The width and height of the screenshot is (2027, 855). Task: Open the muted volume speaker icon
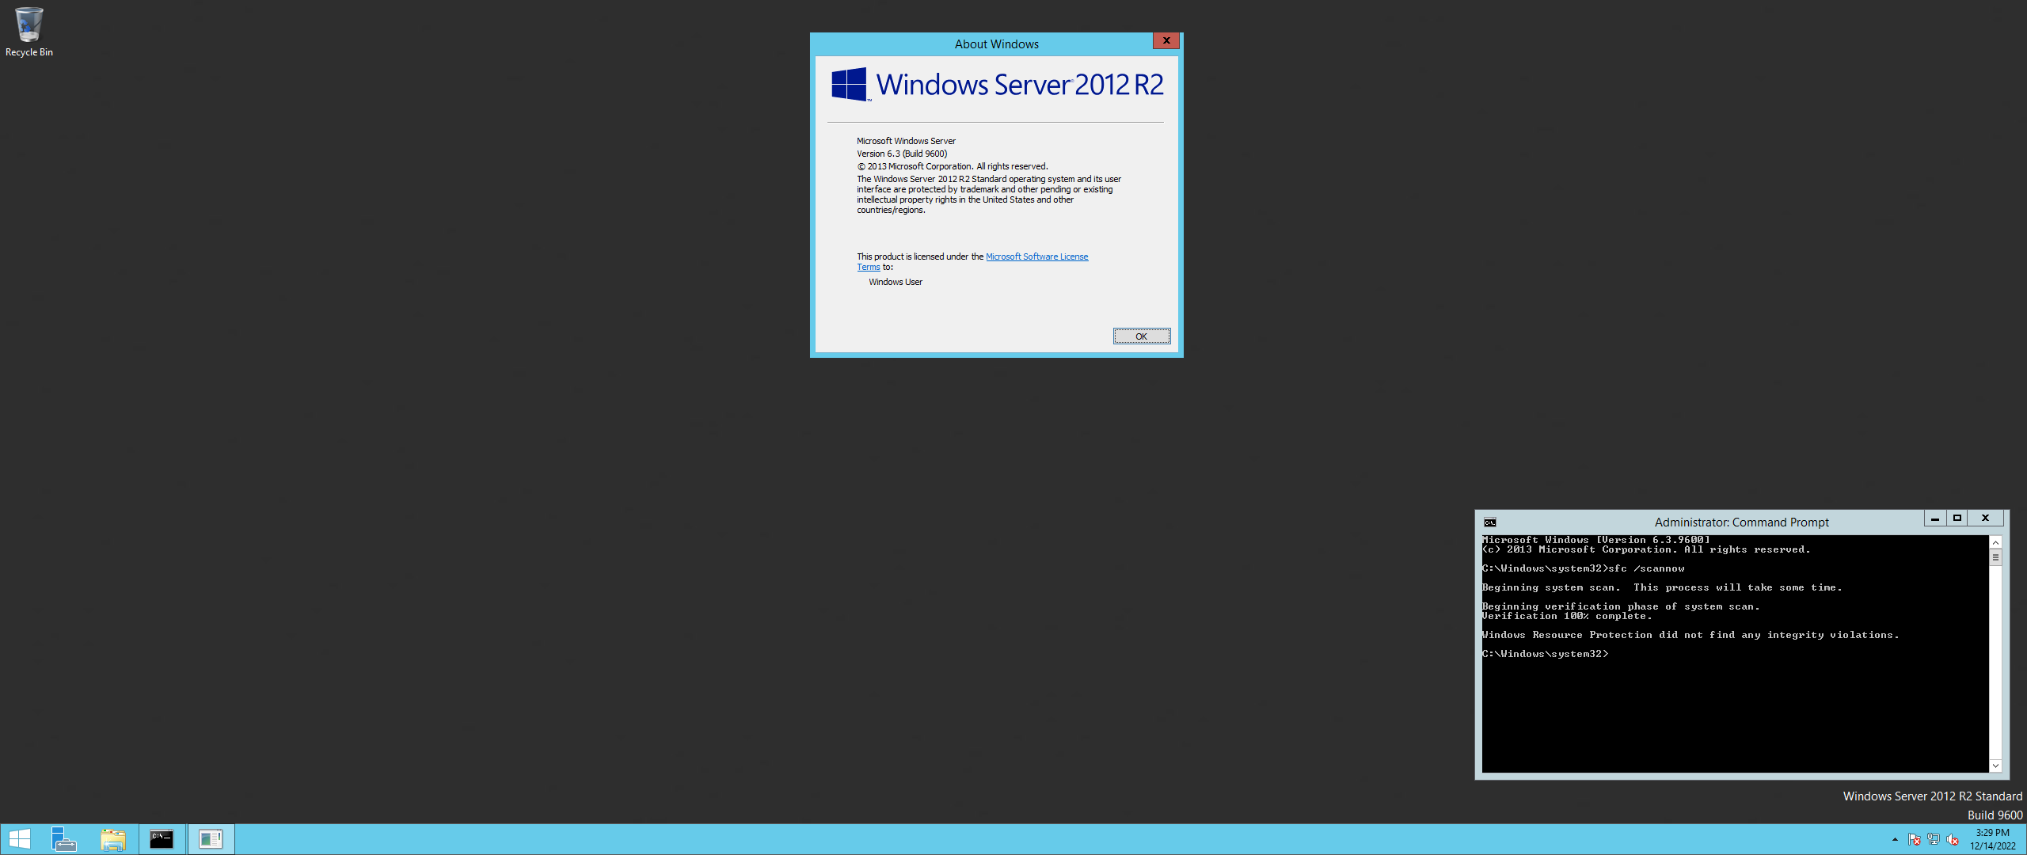1953,839
